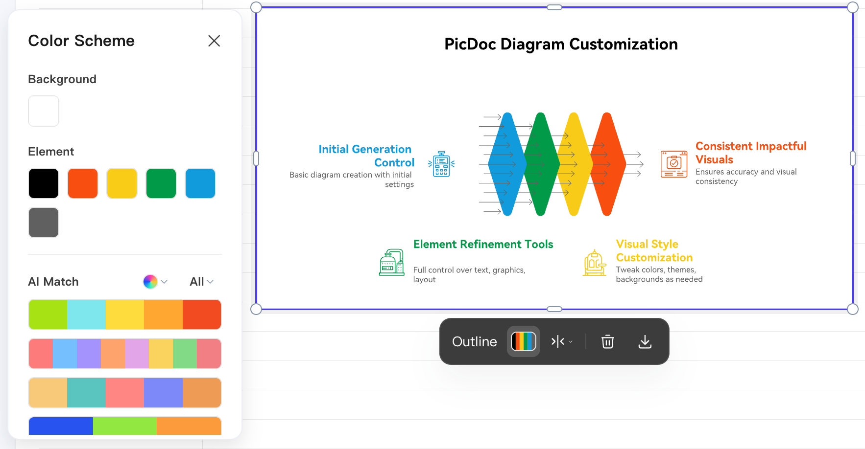Select the blue element color swatch
Screen dimensions: 865x449
click(200, 183)
